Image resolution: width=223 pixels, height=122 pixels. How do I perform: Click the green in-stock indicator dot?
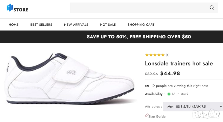point(169,94)
